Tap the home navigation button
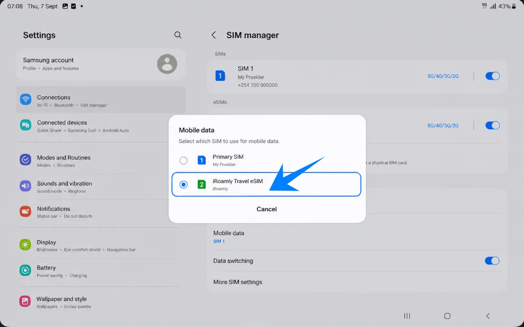The width and height of the screenshot is (524, 327). [447, 316]
